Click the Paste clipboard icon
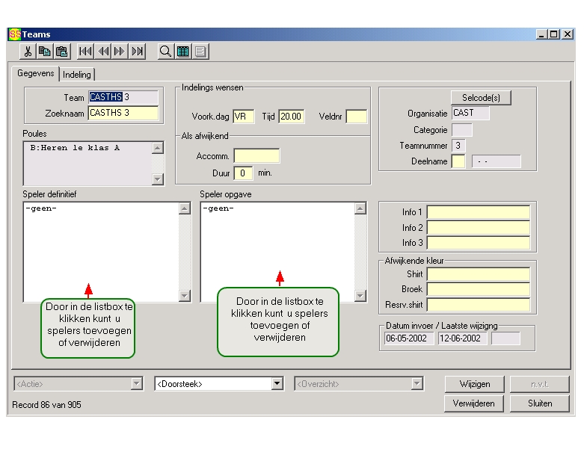 coord(61,52)
